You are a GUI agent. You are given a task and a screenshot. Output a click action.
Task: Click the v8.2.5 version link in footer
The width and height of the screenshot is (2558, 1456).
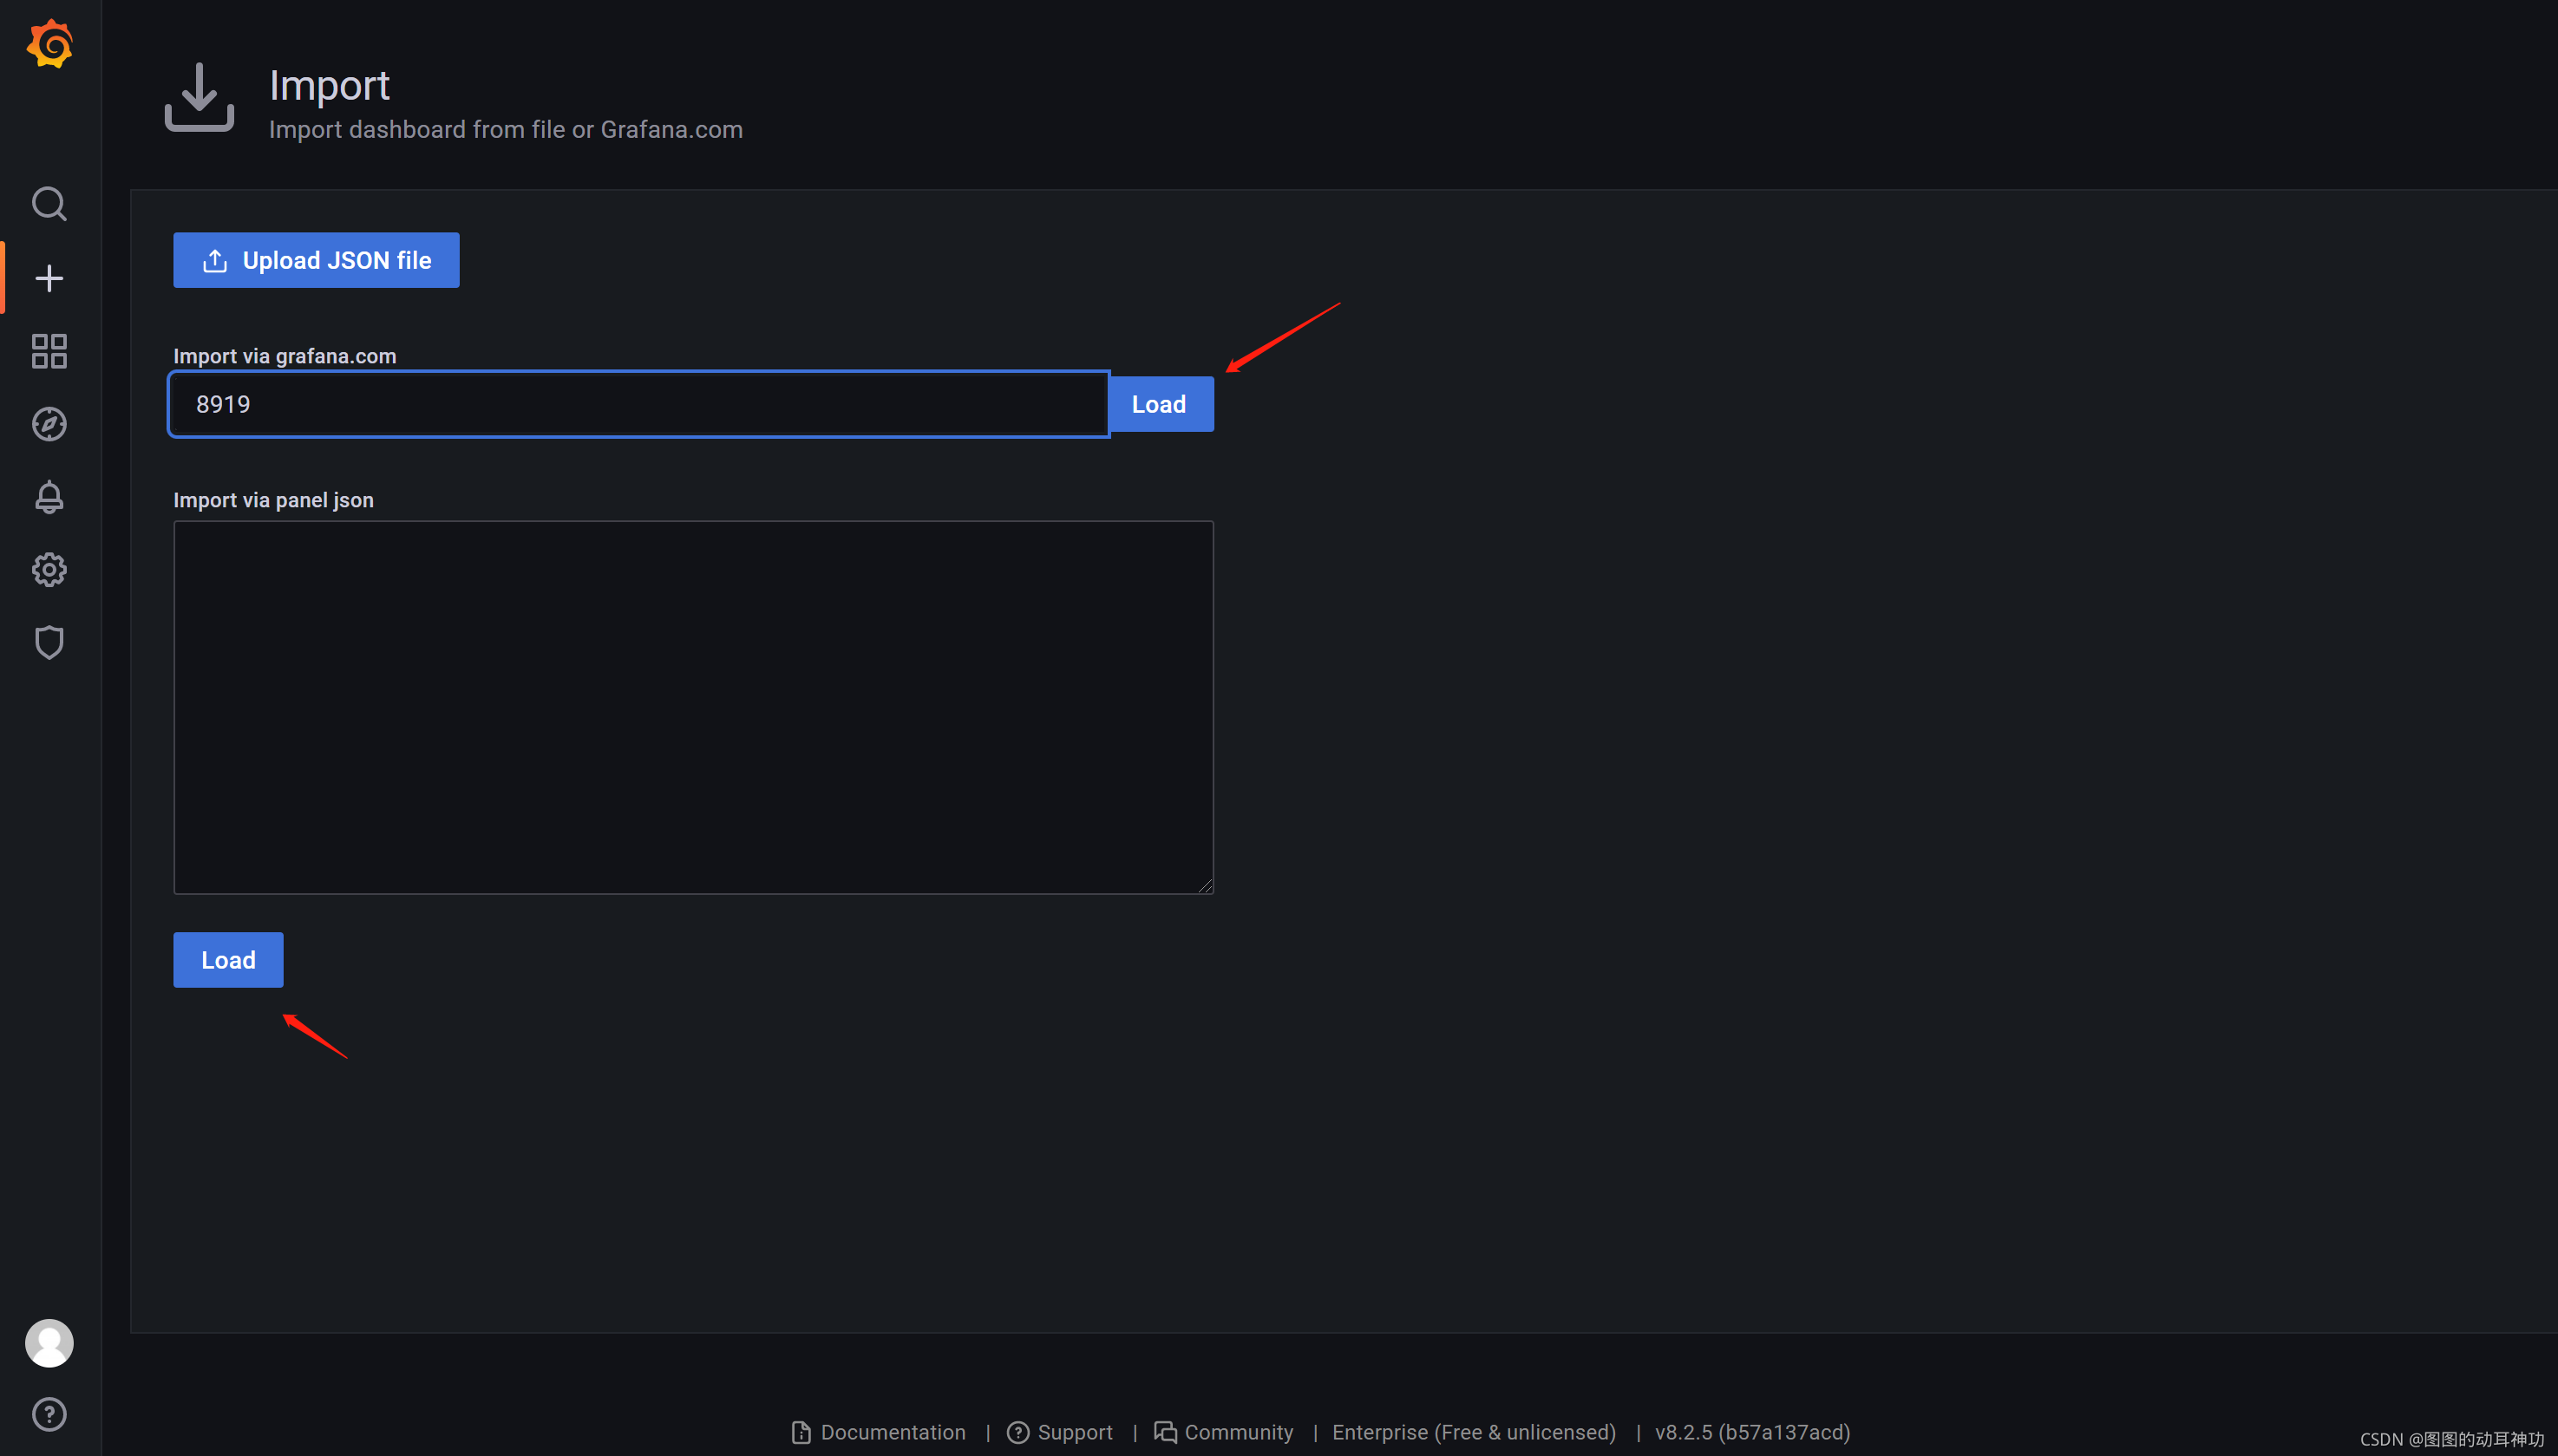click(x=1752, y=1432)
